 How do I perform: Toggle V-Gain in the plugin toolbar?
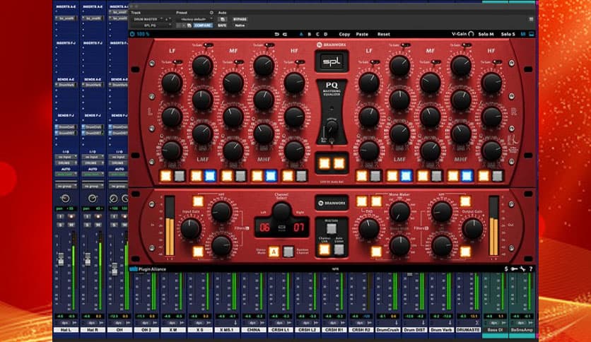(463, 34)
